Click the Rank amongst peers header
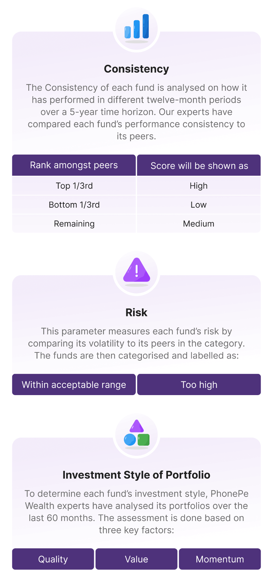The width and height of the screenshot is (273, 579). click(74, 165)
